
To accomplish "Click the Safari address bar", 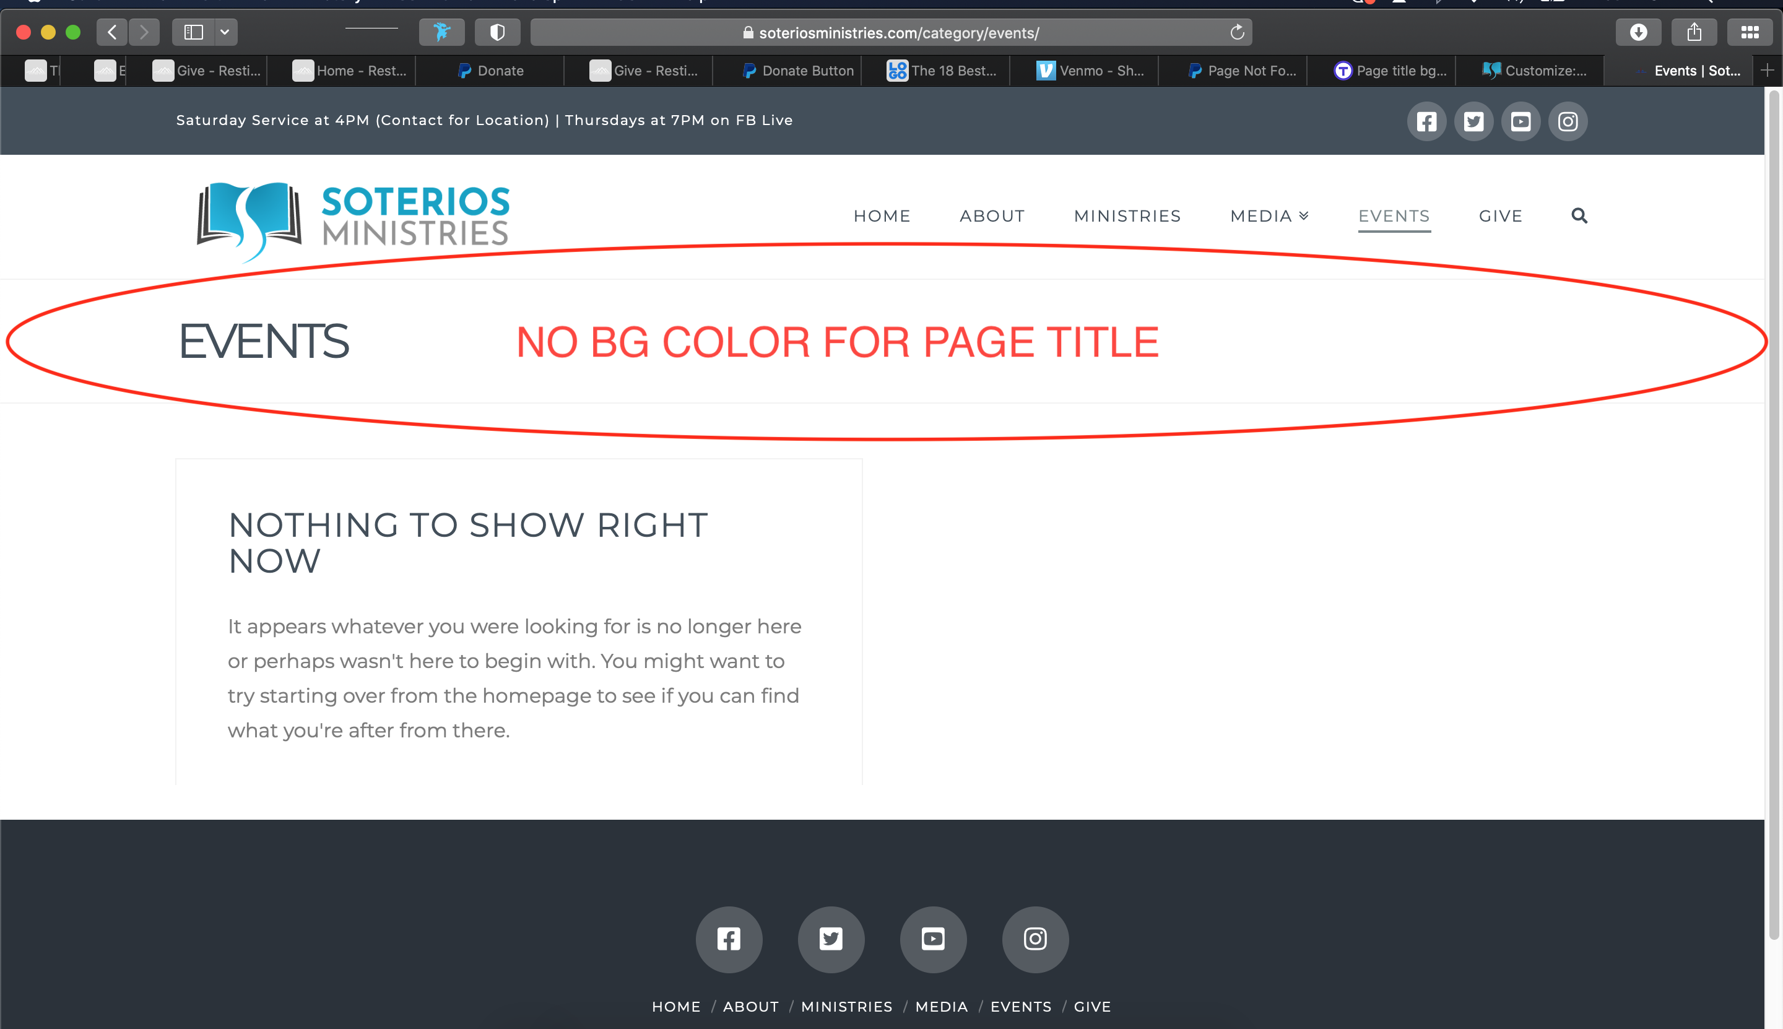I will pyautogui.click(x=890, y=33).
